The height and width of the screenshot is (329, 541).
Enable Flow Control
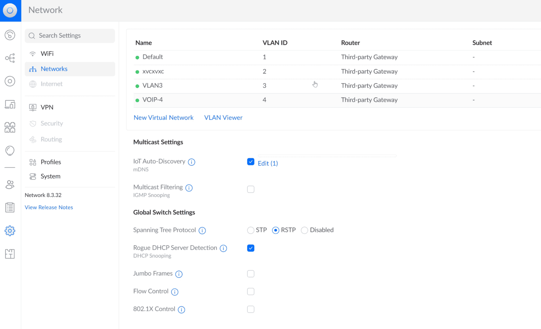pyautogui.click(x=250, y=291)
